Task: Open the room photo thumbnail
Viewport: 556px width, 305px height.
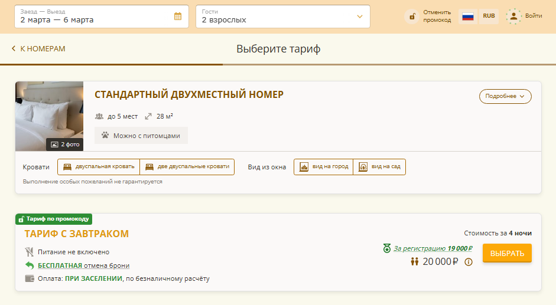Action: [49, 116]
